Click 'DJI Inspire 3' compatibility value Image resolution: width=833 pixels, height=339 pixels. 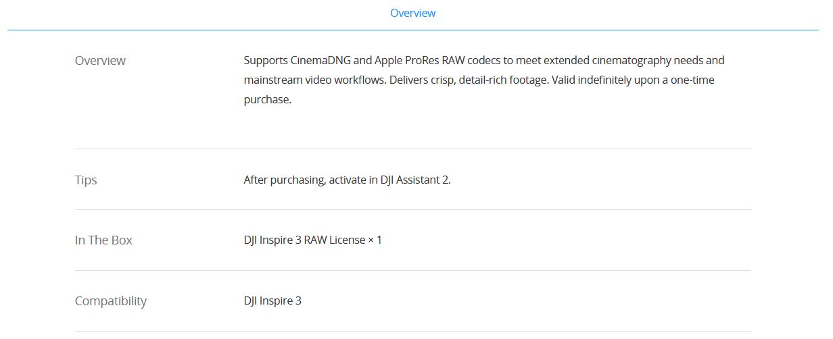point(272,301)
